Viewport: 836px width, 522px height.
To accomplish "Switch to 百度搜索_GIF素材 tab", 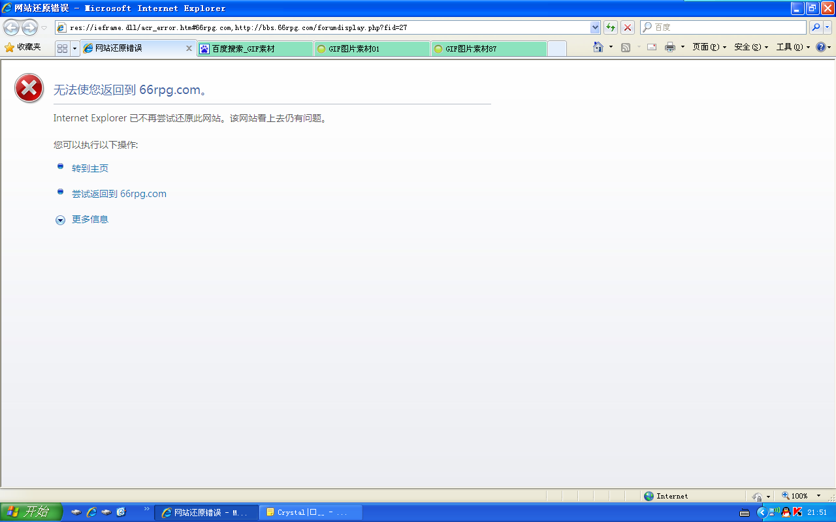I will pyautogui.click(x=255, y=49).
